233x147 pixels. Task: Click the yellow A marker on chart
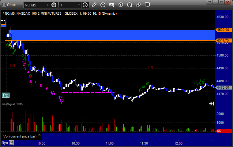pos(10,45)
